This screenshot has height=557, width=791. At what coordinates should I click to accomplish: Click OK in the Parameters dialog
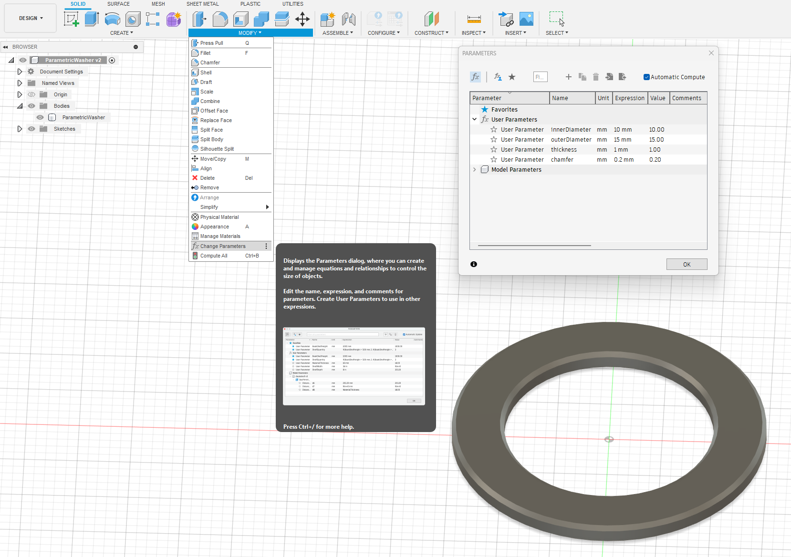687,264
